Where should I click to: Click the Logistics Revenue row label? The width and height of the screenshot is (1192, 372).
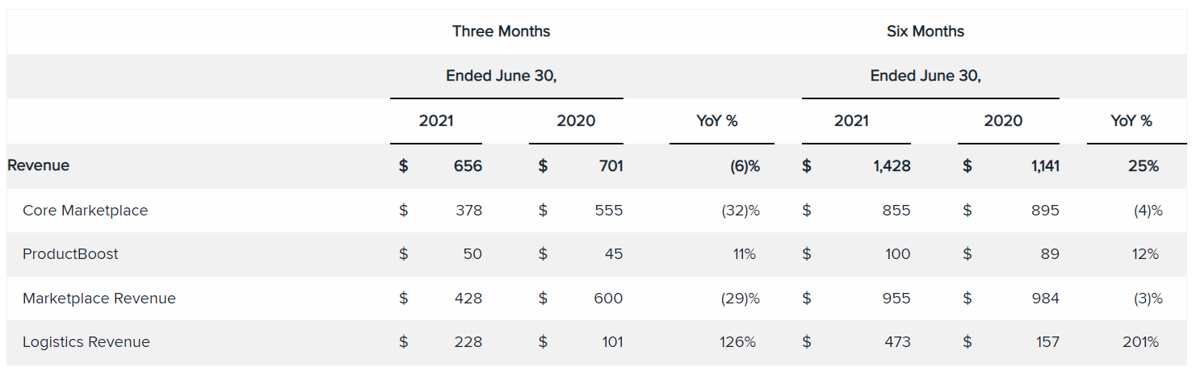(x=86, y=342)
